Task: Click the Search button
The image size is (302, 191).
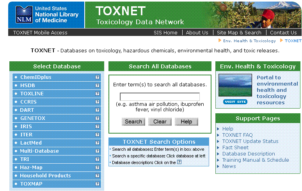Action: 133,121
